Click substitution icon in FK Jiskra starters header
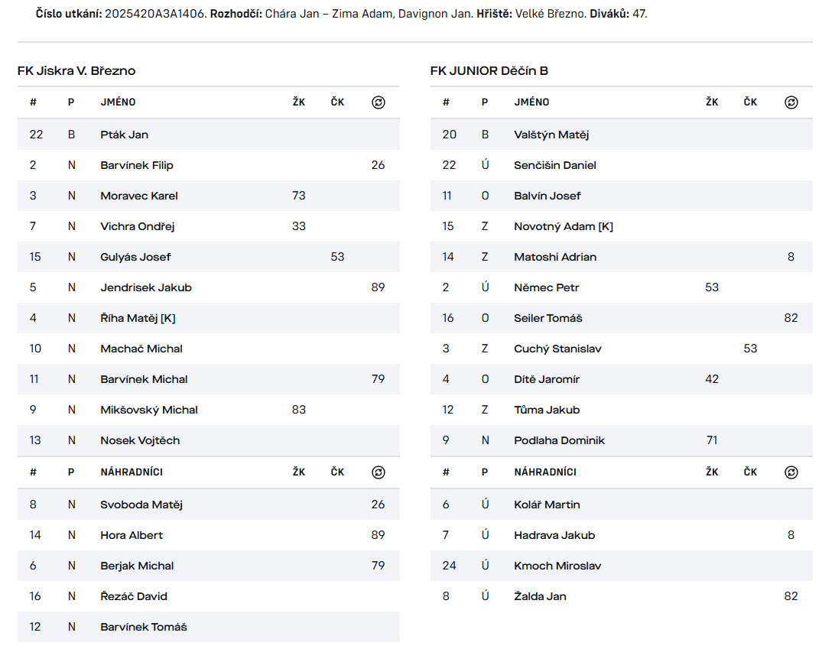 tap(379, 102)
